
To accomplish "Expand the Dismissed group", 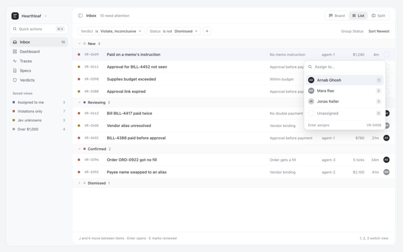I will point(79,183).
